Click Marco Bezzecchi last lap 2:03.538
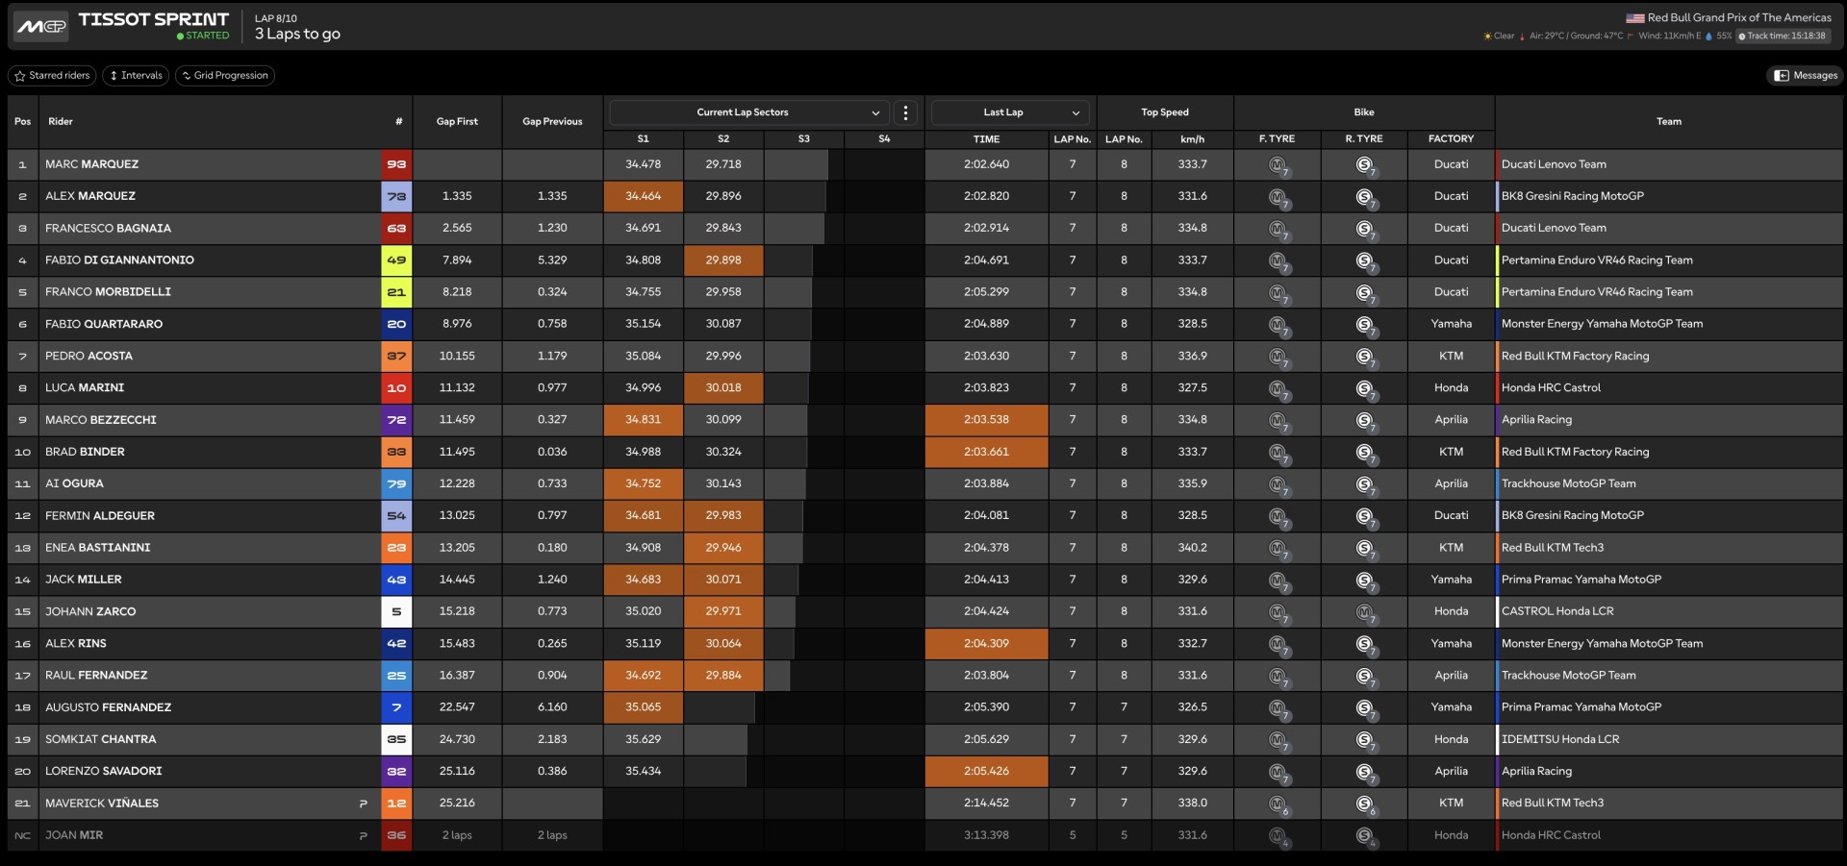1847x866 pixels. pyautogui.click(x=986, y=420)
